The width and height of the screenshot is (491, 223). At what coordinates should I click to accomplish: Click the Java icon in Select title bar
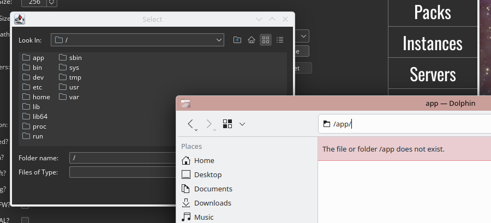(20, 19)
